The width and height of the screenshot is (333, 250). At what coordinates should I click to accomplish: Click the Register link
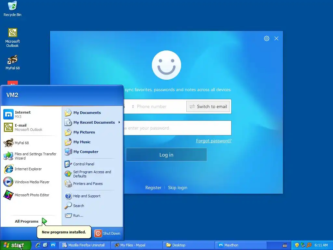click(x=153, y=188)
